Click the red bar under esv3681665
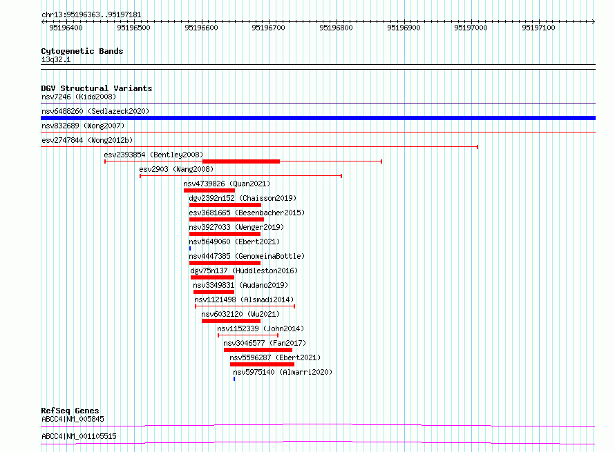 227,219
